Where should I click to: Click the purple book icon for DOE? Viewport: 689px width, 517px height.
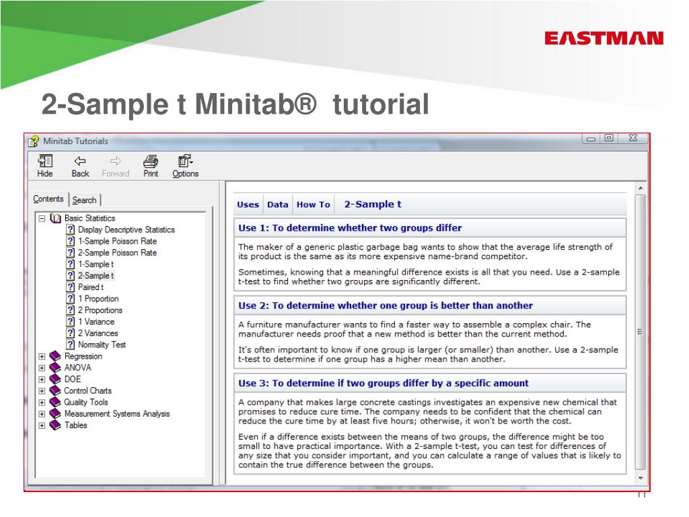55,379
